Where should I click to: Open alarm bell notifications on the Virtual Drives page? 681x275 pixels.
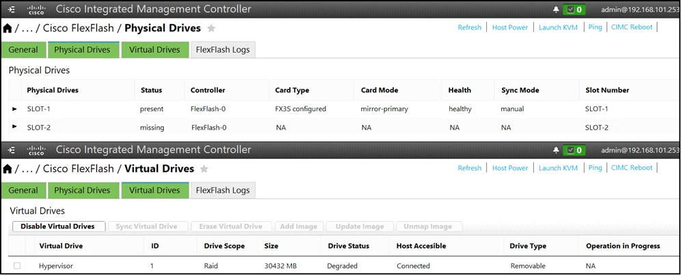pos(555,149)
